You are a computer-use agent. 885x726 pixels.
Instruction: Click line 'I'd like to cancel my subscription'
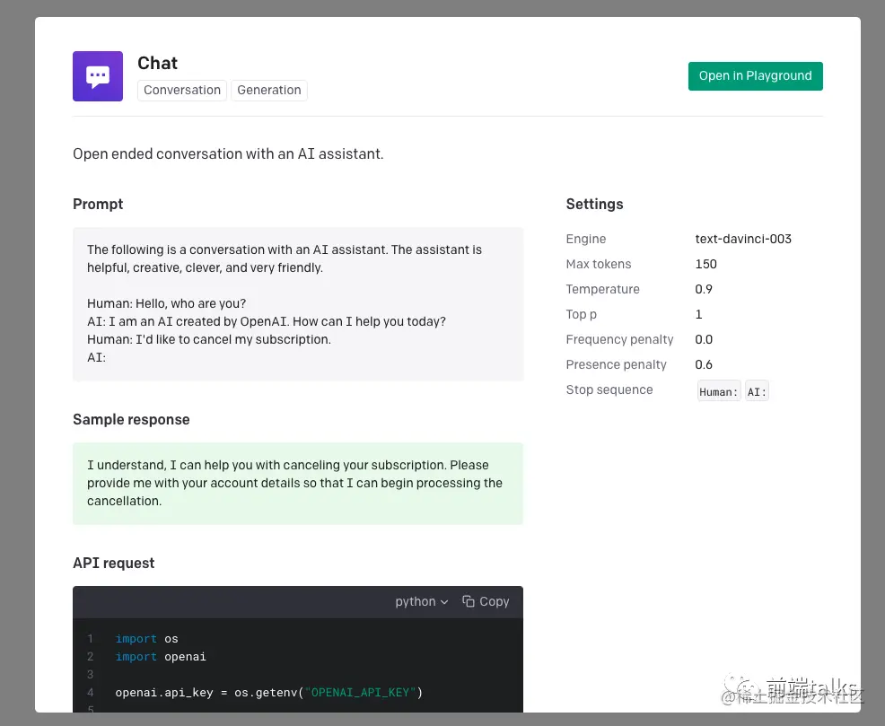click(x=233, y=339)
